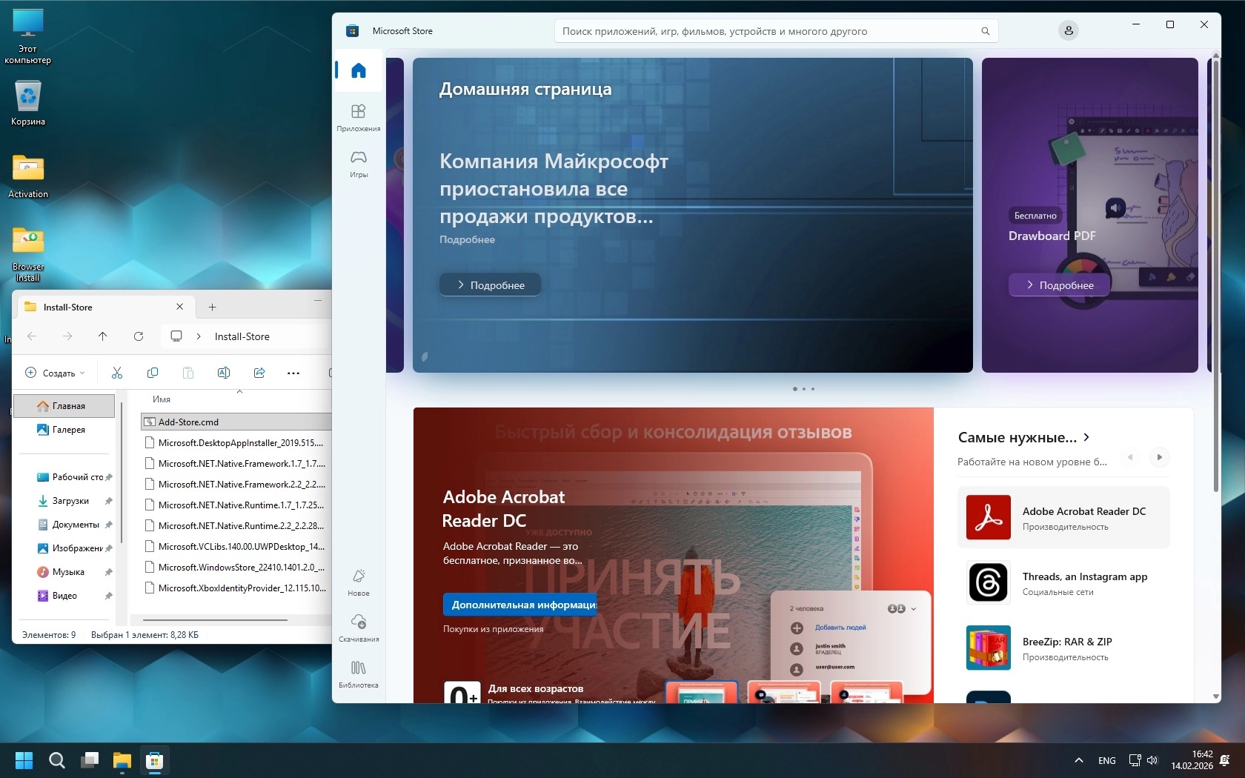
Task: Open Downloads in Store sidebar
Action: click(359, 627)
